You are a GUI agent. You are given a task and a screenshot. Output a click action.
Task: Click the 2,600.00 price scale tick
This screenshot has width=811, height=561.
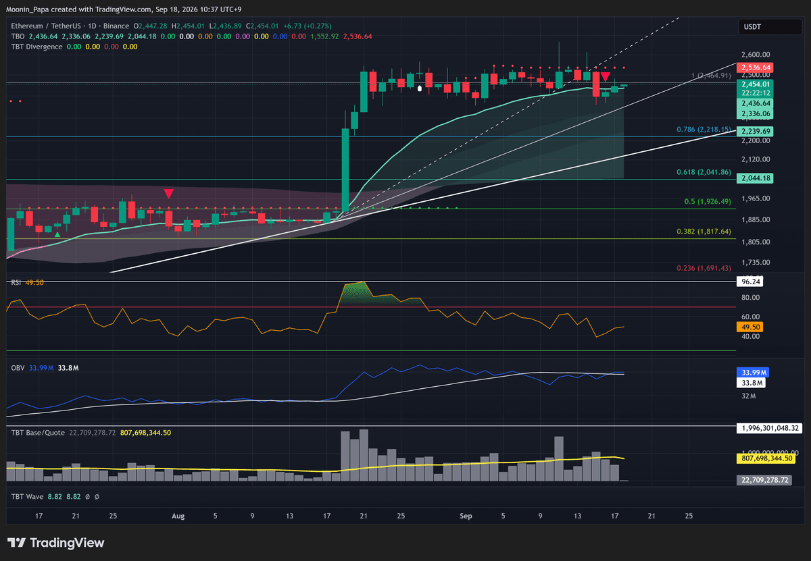pyautogui.click(x=756, y=55)
